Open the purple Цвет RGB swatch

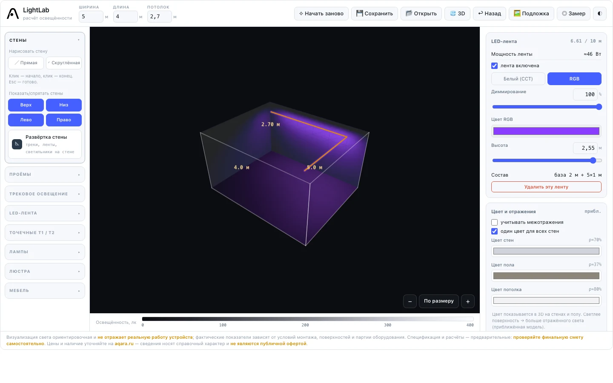546,131
